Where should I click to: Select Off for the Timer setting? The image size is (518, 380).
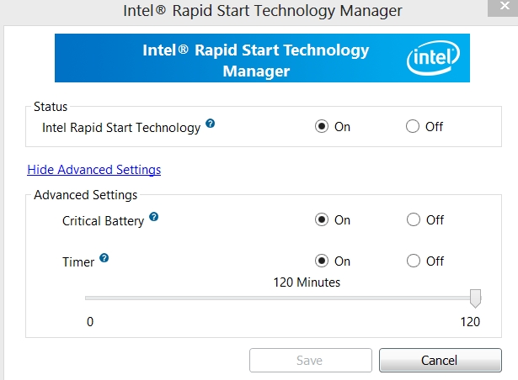(413, 261)
